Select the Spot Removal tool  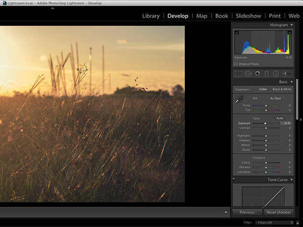pyautogui.click(x=247, y=73)
